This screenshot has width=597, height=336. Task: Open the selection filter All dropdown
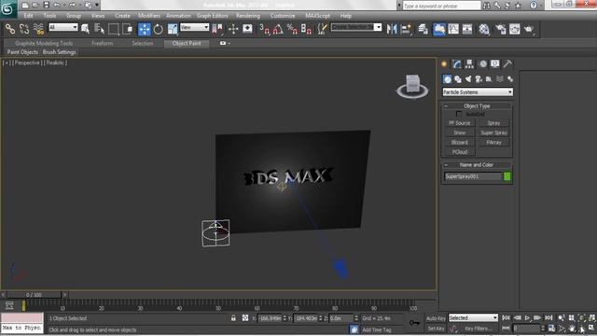tap(63, 27)
